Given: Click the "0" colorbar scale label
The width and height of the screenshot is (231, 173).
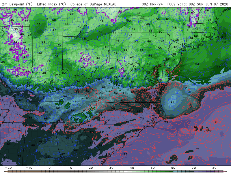Looking at the screenshot, I should pyautogui.click(x=49, y=168).
